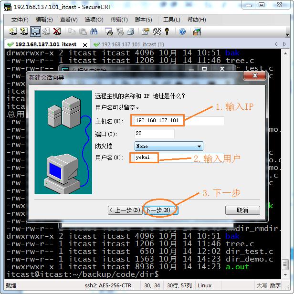Click the 用户名 username input field
The width and height of the screenshot is (294, 294).
[179, 157]
